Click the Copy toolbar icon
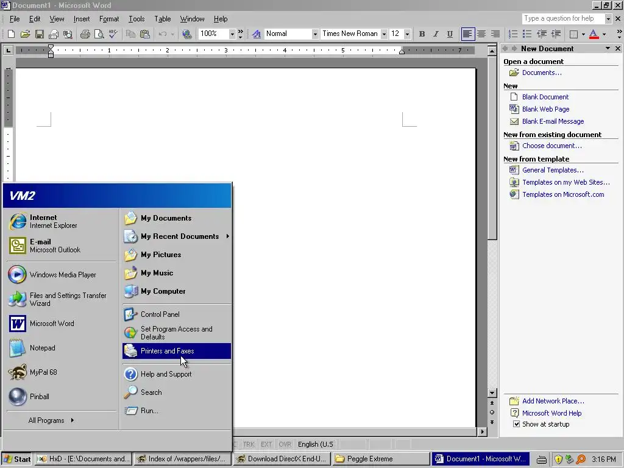624x468 pixels. (x=130, y=34)
